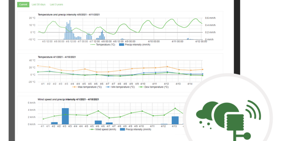Viewport: 283px width, 141px height.
Task: Toggle Precip intensity legend in wind chart
Action: tap(136, 129)
